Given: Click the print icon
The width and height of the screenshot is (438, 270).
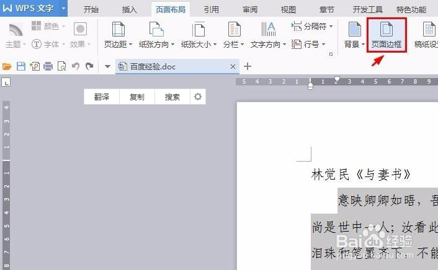Looking at the screenshot, I should click(x=48, y=66).
